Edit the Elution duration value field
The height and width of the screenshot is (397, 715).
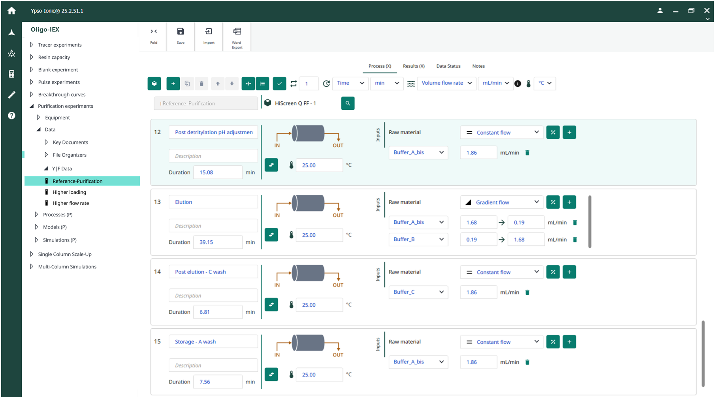218,242
